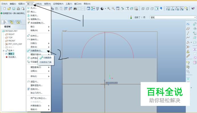Select TOP plane in model tree
The image size is (197, 113).
10,37
